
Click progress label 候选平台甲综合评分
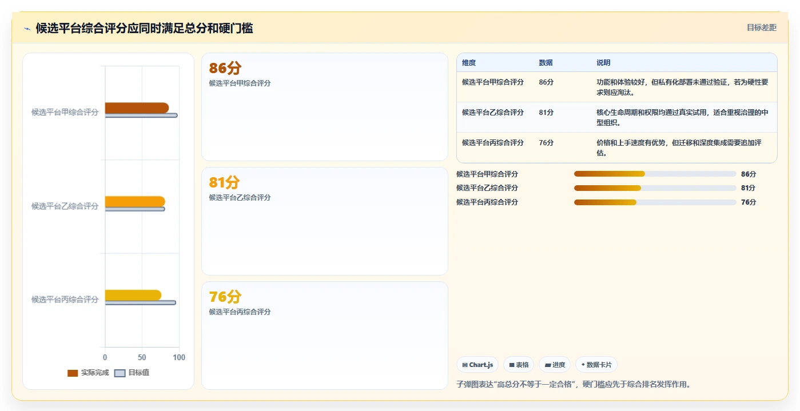tap(487, 174)
